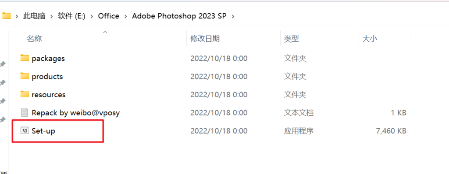Go to the Office folder breadcrumb
The width and height of the screenshot is (449, 174).
(109, 16)
